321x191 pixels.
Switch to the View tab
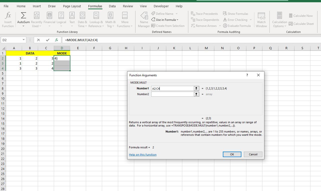(x=143, y=6)
